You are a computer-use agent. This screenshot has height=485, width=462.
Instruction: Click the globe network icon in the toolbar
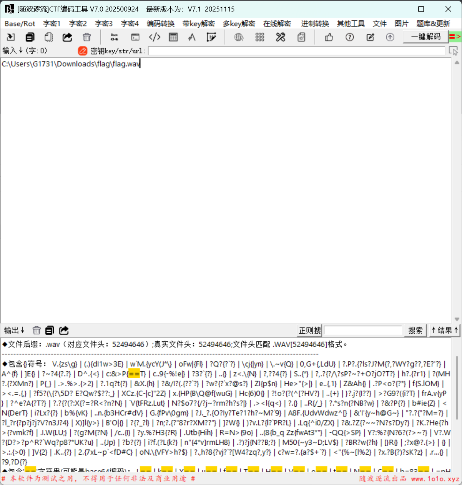(x=239, y=37)
